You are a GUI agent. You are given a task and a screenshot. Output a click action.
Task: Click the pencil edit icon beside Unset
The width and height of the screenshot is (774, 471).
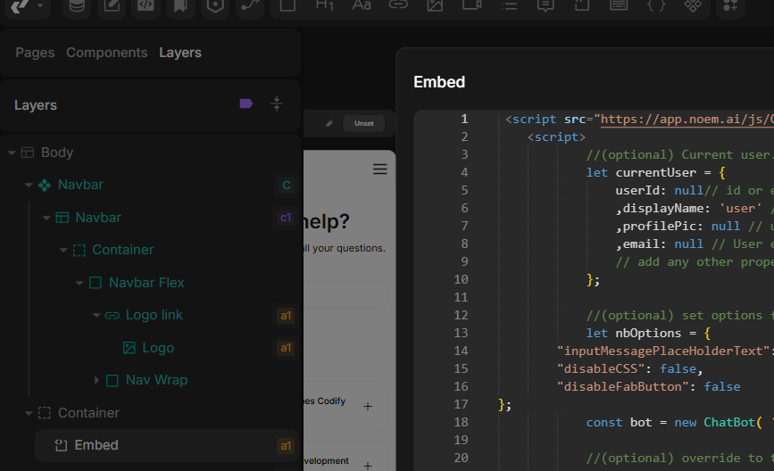pos(329,123)
